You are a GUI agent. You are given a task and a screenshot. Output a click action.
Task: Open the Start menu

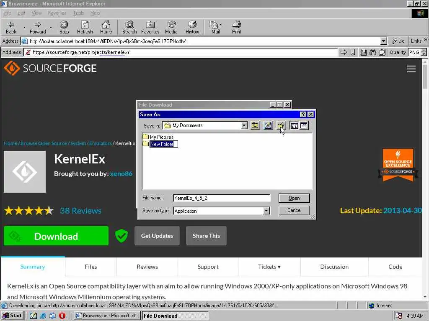coord(12,316)
